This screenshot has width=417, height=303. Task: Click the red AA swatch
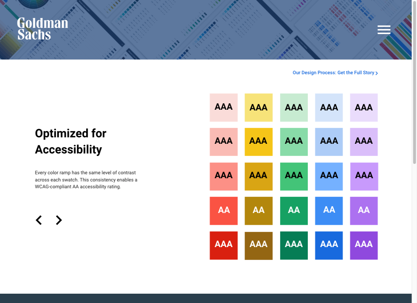224,211
